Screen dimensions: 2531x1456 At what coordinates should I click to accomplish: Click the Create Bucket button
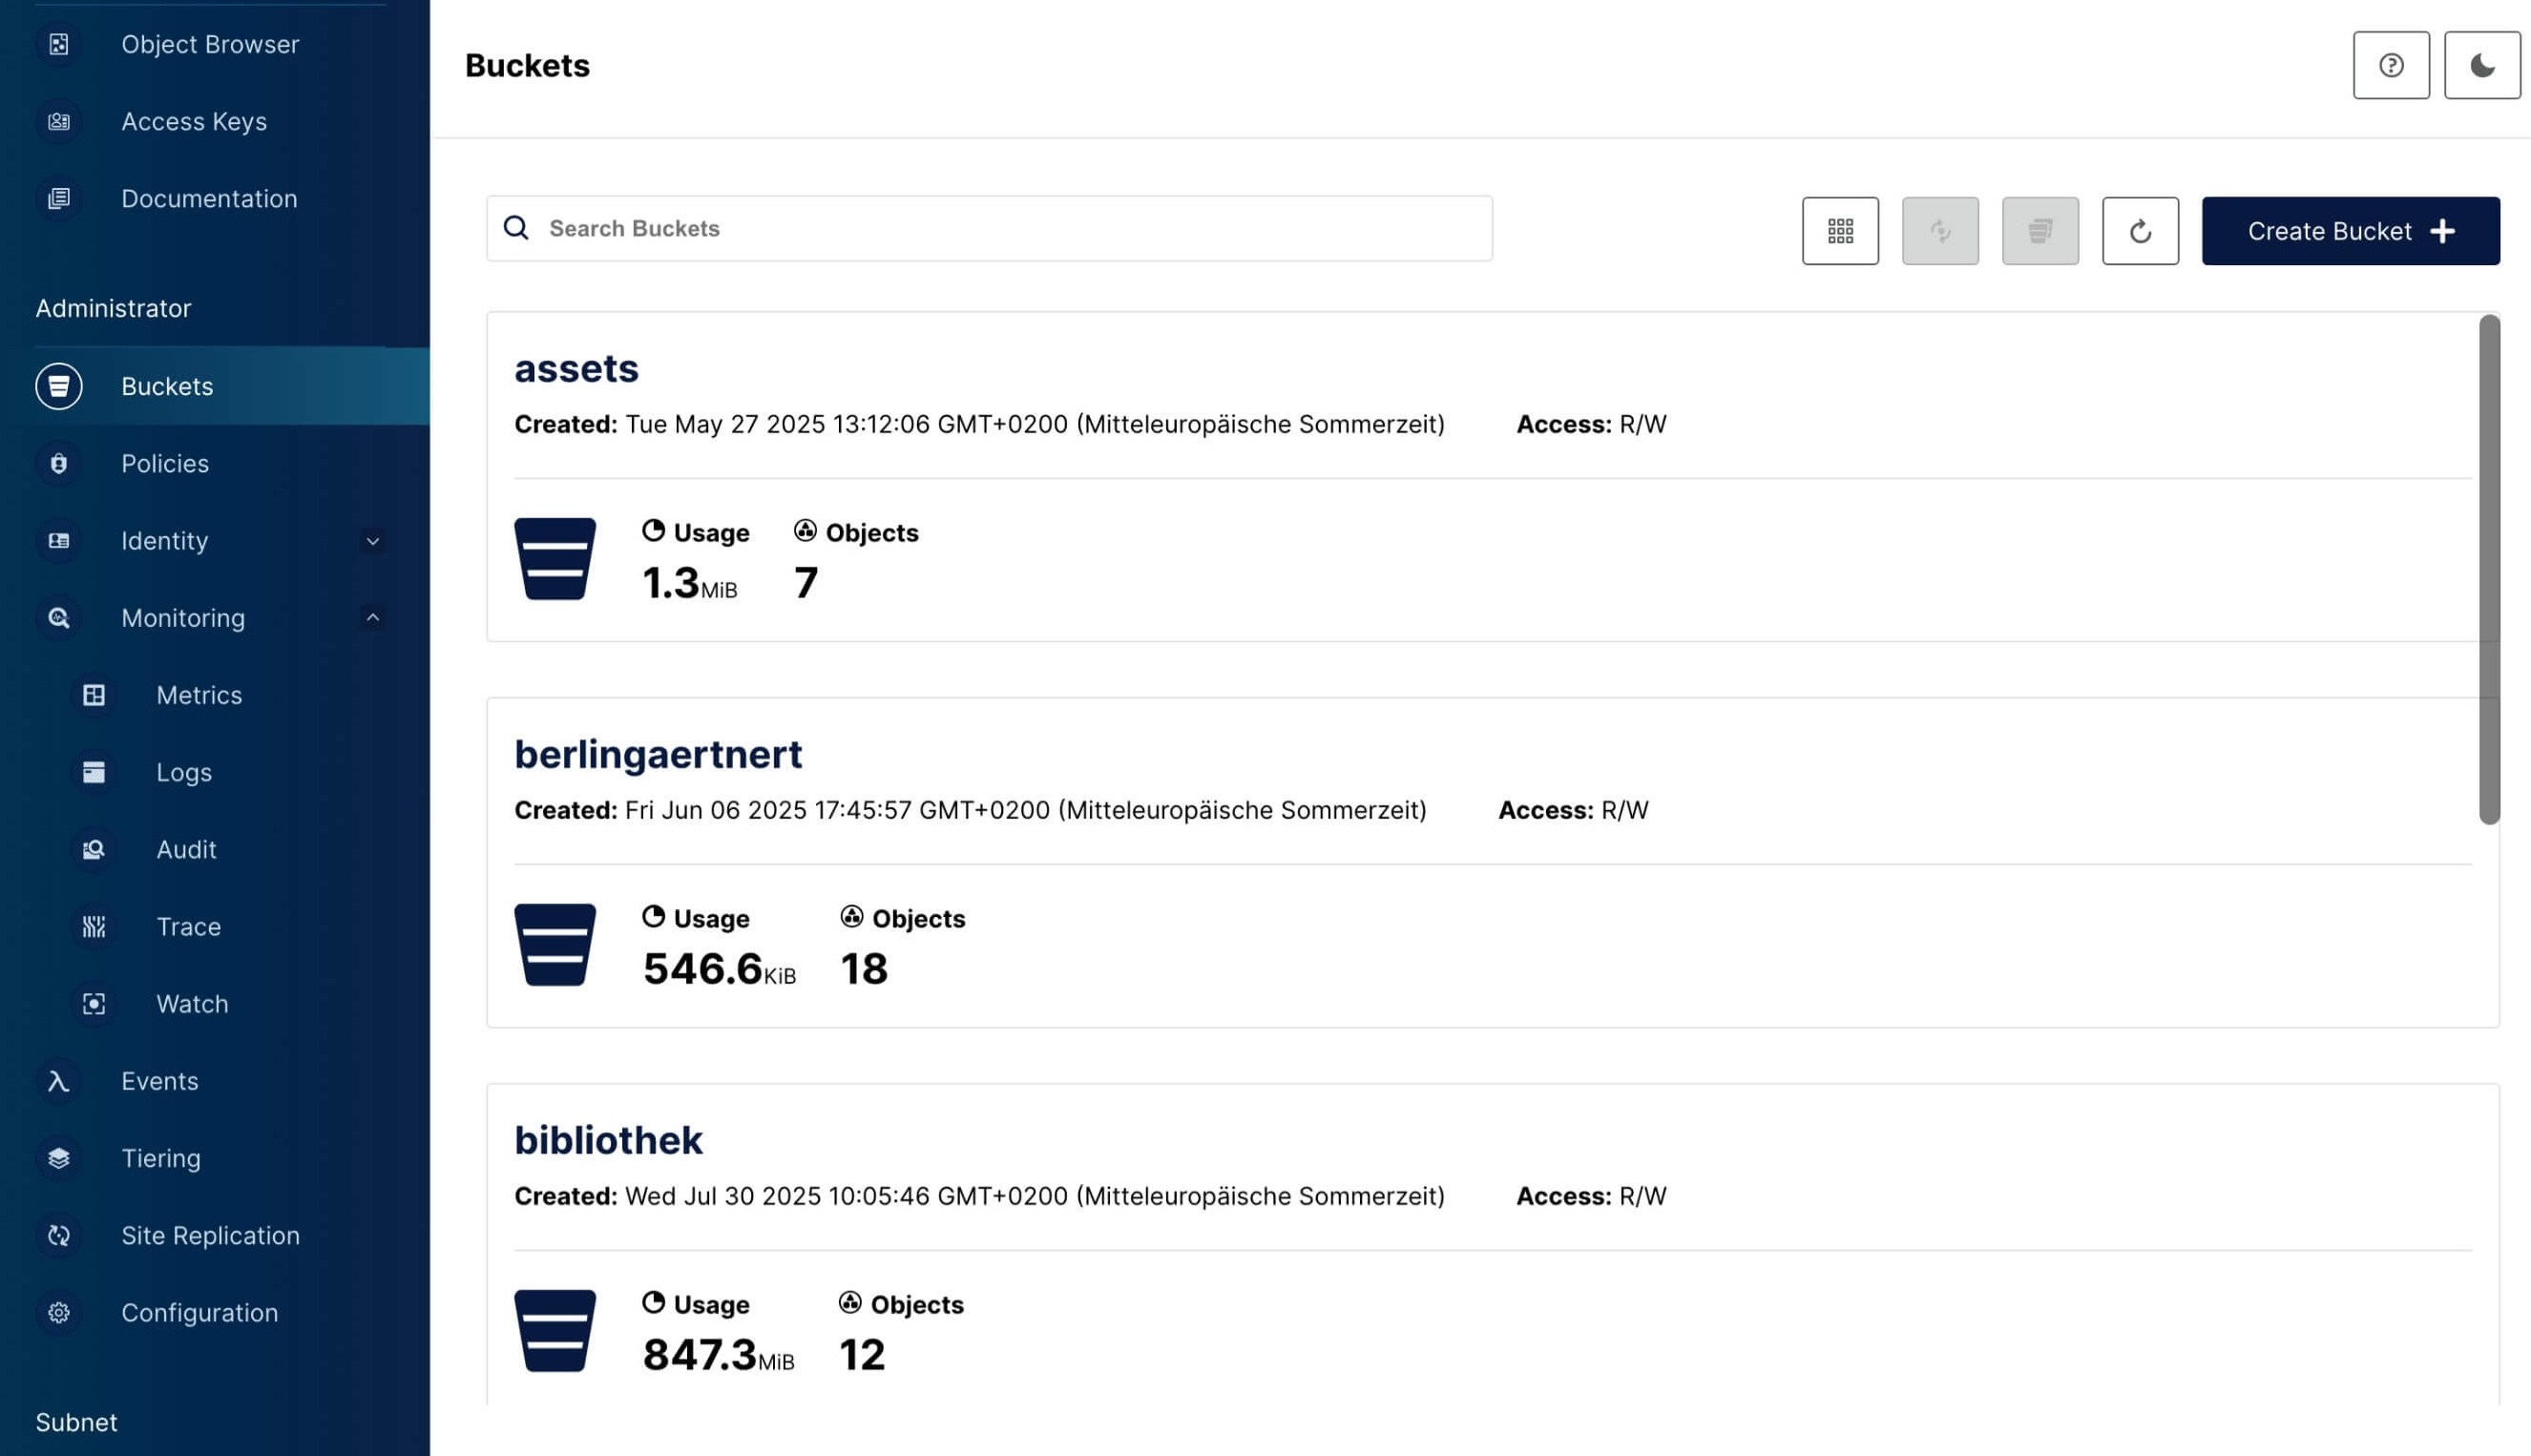coord(2349,231)
